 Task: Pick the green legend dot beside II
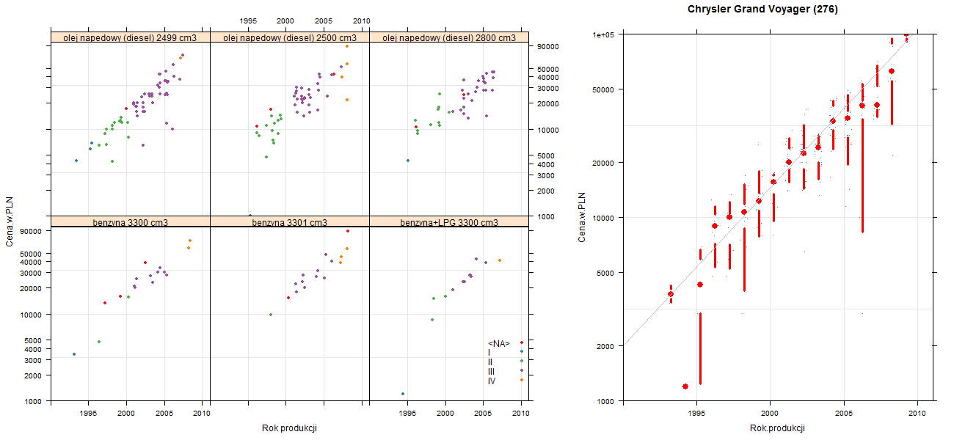click(521, 361)
